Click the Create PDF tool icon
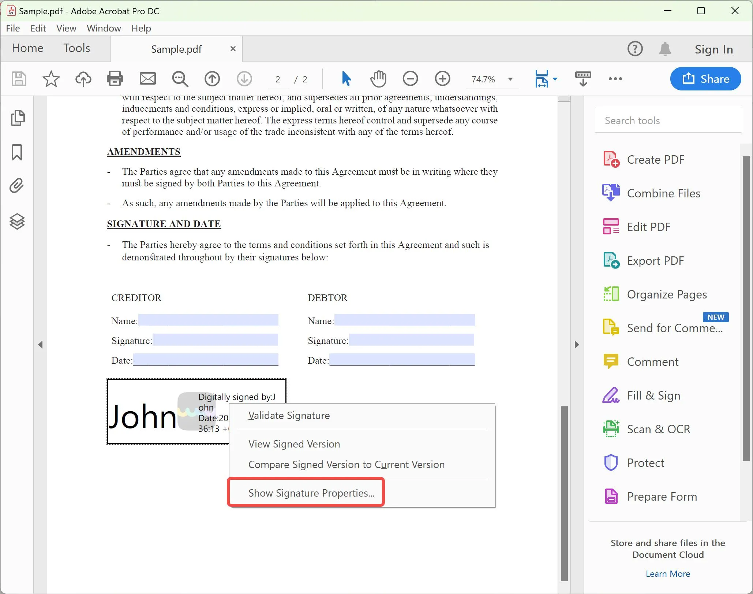The width and height of the screenshot is (753, 594). pos(611,160)
